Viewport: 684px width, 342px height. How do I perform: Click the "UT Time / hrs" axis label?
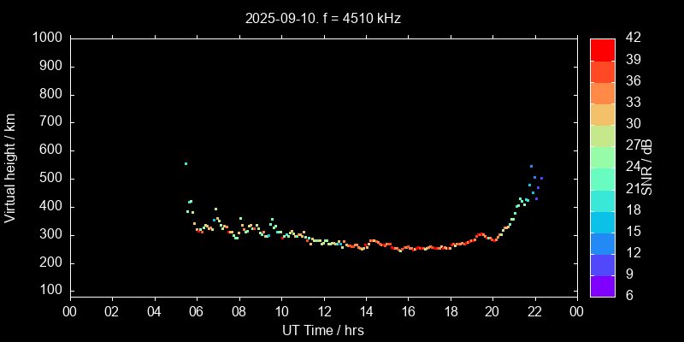coord(322,330)
